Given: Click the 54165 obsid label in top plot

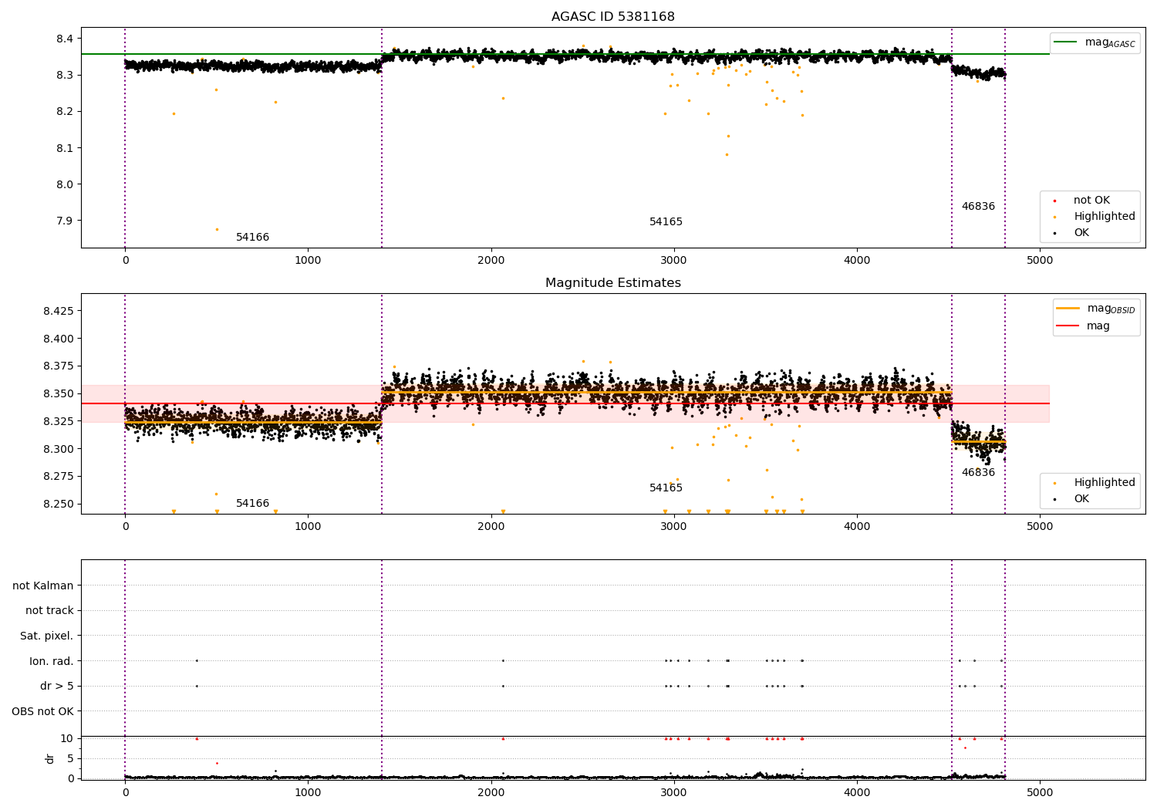Looking at the screenshot, I should (666, 221).
